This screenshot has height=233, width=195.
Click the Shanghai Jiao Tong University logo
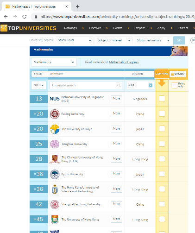[x=55, y=204]
